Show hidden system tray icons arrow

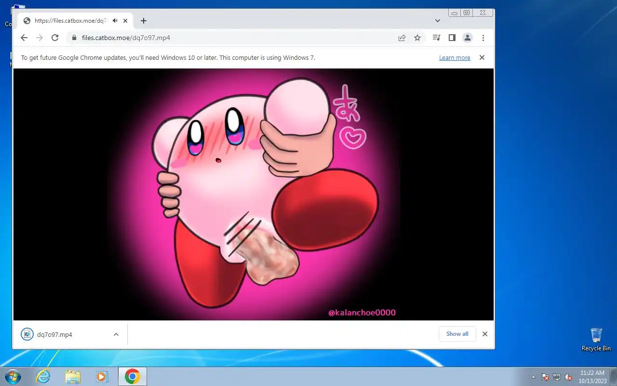click(533, 377)
